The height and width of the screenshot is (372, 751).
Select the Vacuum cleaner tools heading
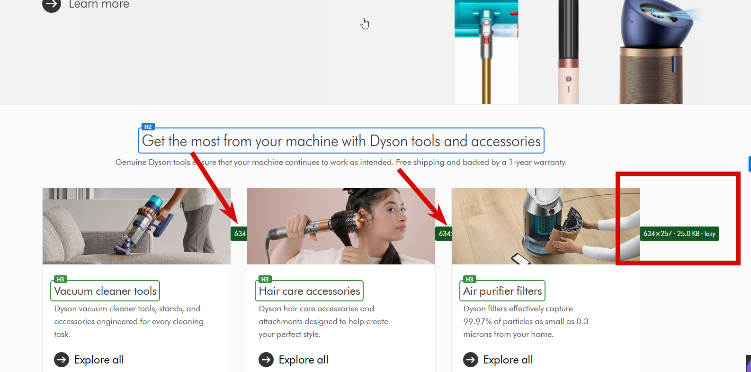point(105,291)
